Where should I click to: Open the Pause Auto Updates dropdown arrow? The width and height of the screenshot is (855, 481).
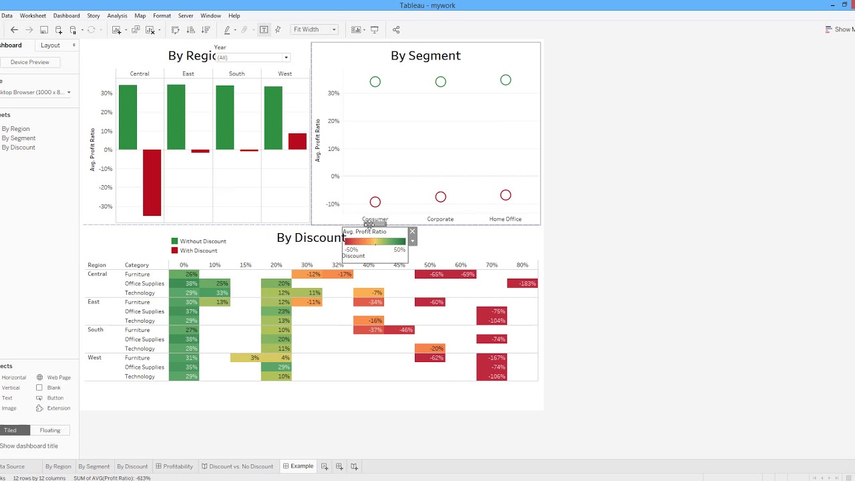pos(82,29)
